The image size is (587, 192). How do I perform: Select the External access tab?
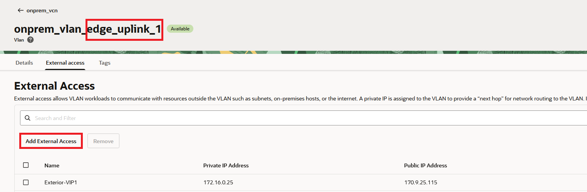(65, 63)
